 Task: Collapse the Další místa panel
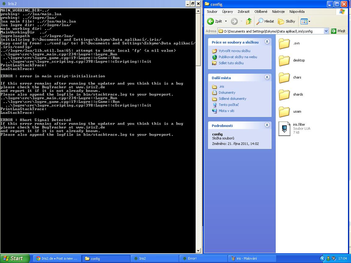pos(267,77)
